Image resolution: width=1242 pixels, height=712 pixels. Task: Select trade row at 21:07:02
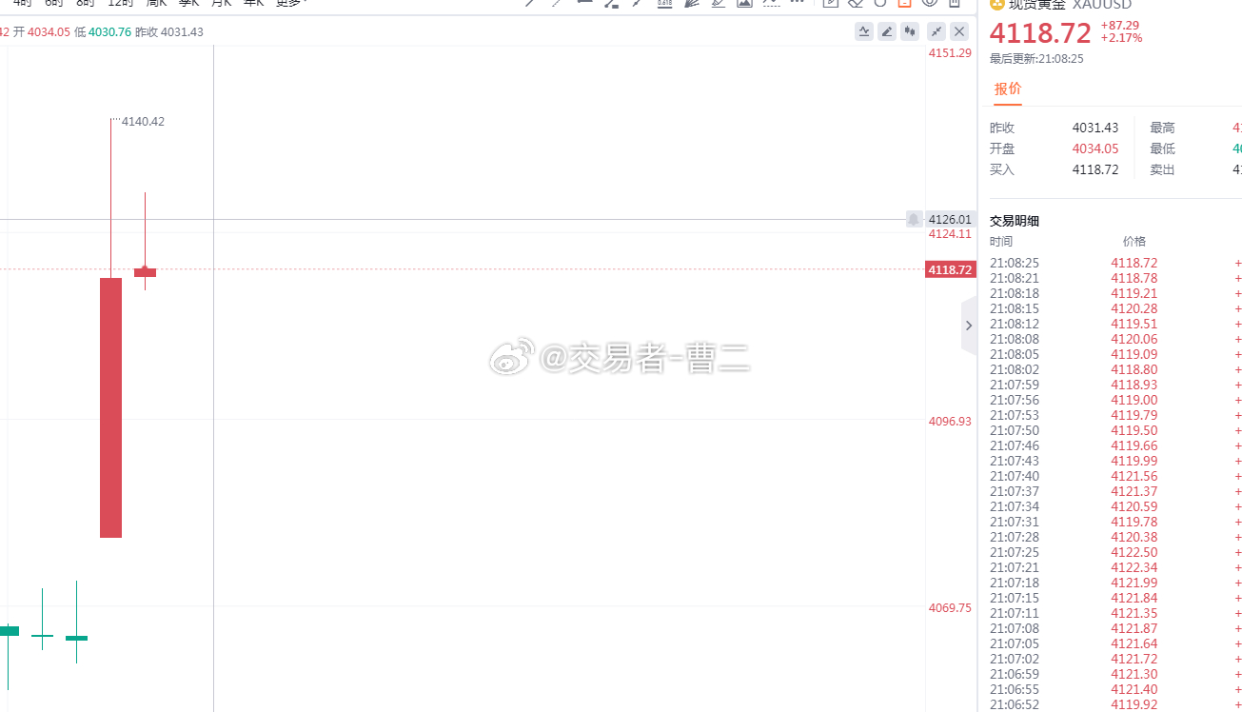click(1115, 659)
